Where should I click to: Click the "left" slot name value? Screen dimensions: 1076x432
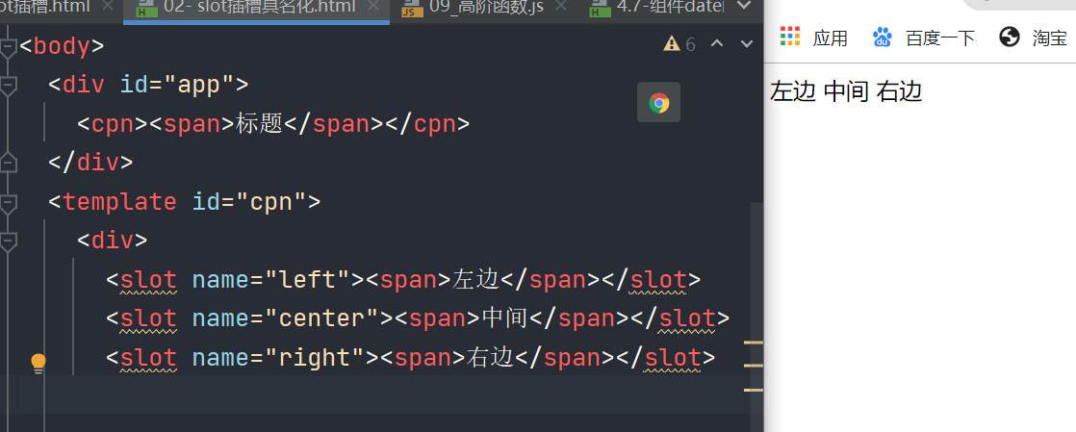pos(307,280)
